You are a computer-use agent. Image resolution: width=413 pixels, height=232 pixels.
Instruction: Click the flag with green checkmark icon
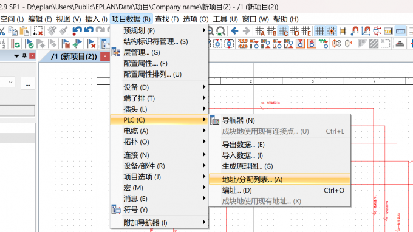(x=29, y=44)
